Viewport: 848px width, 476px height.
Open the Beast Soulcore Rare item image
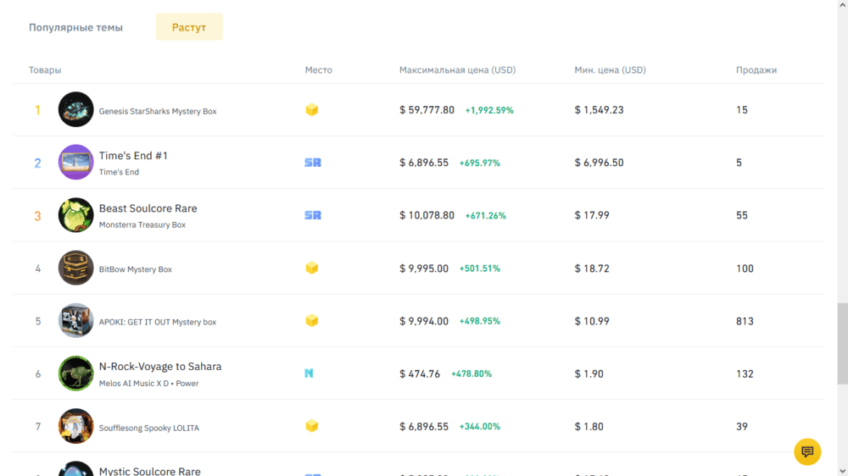(x=75, y=215)
